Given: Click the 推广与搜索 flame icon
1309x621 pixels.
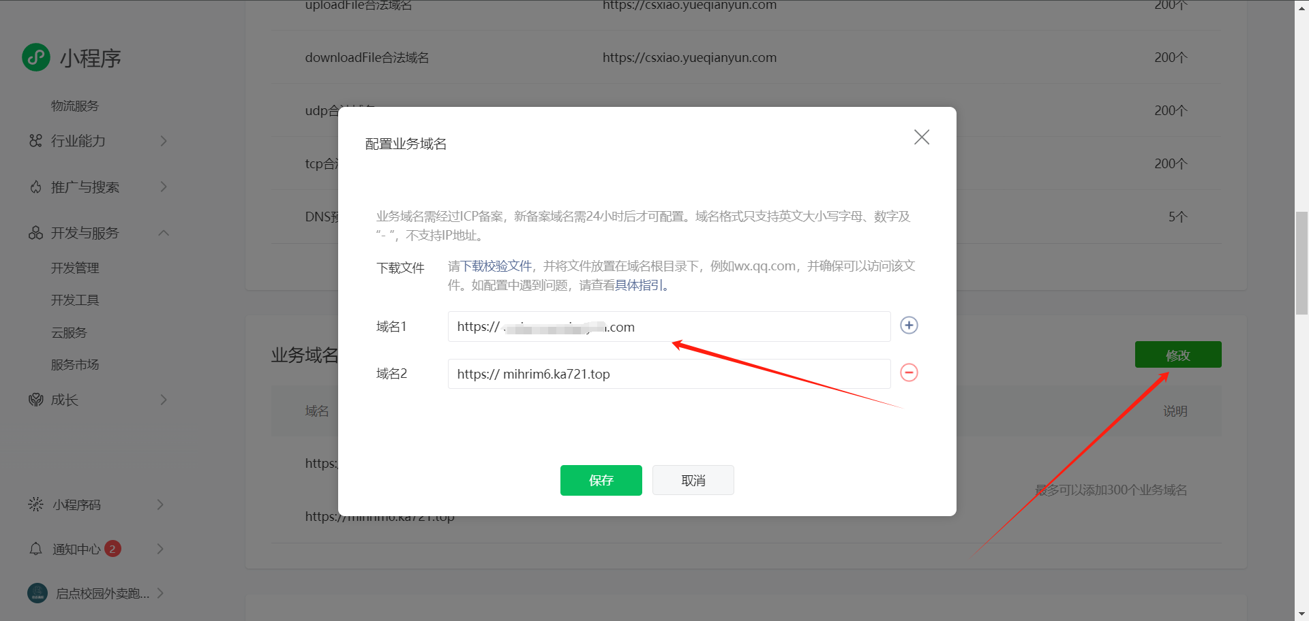Looking at the screenshot, I should (x=35, y=187).
